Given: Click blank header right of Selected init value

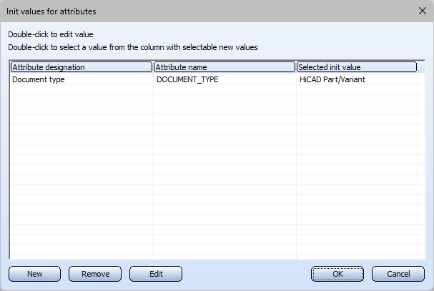Looking at the screenshot, I should point(421,67).
